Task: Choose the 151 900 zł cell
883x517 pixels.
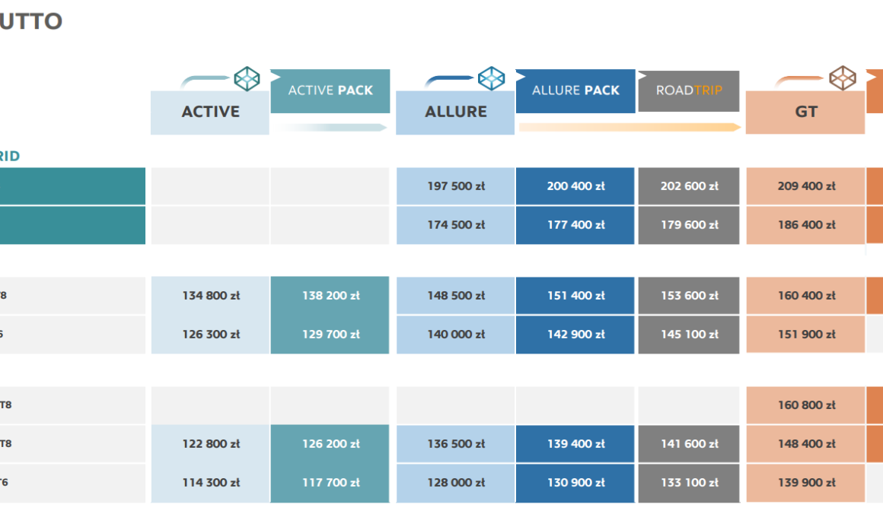Action: (x=806, y=335)
